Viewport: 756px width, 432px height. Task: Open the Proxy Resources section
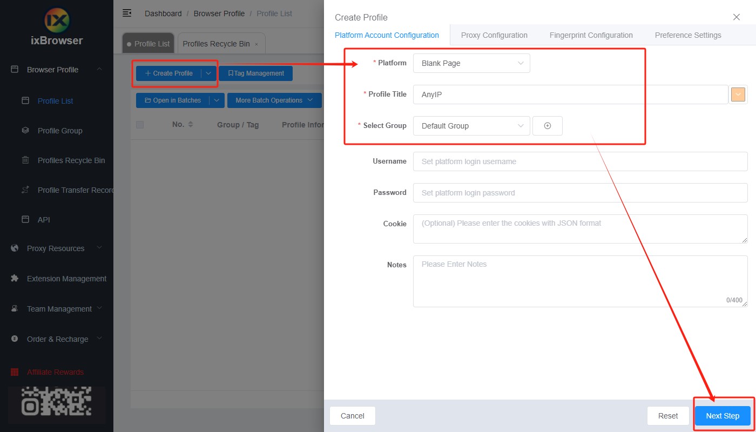tap(56, 248)
